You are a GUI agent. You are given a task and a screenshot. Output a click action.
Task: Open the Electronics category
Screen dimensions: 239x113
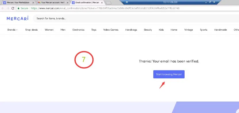(x=78, y=30)
